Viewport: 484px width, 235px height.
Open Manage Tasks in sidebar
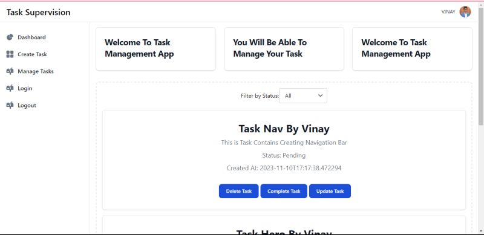[x=36, y=71]
